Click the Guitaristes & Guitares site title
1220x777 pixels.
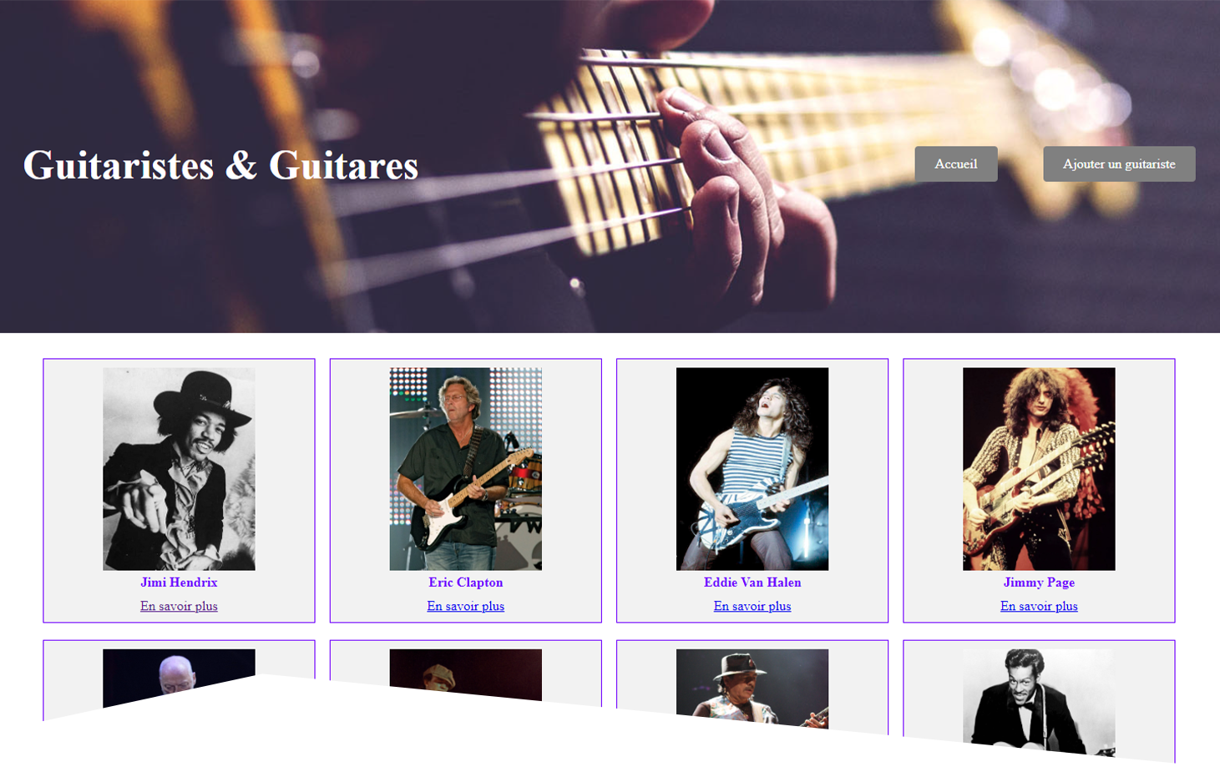pos(220,165)
